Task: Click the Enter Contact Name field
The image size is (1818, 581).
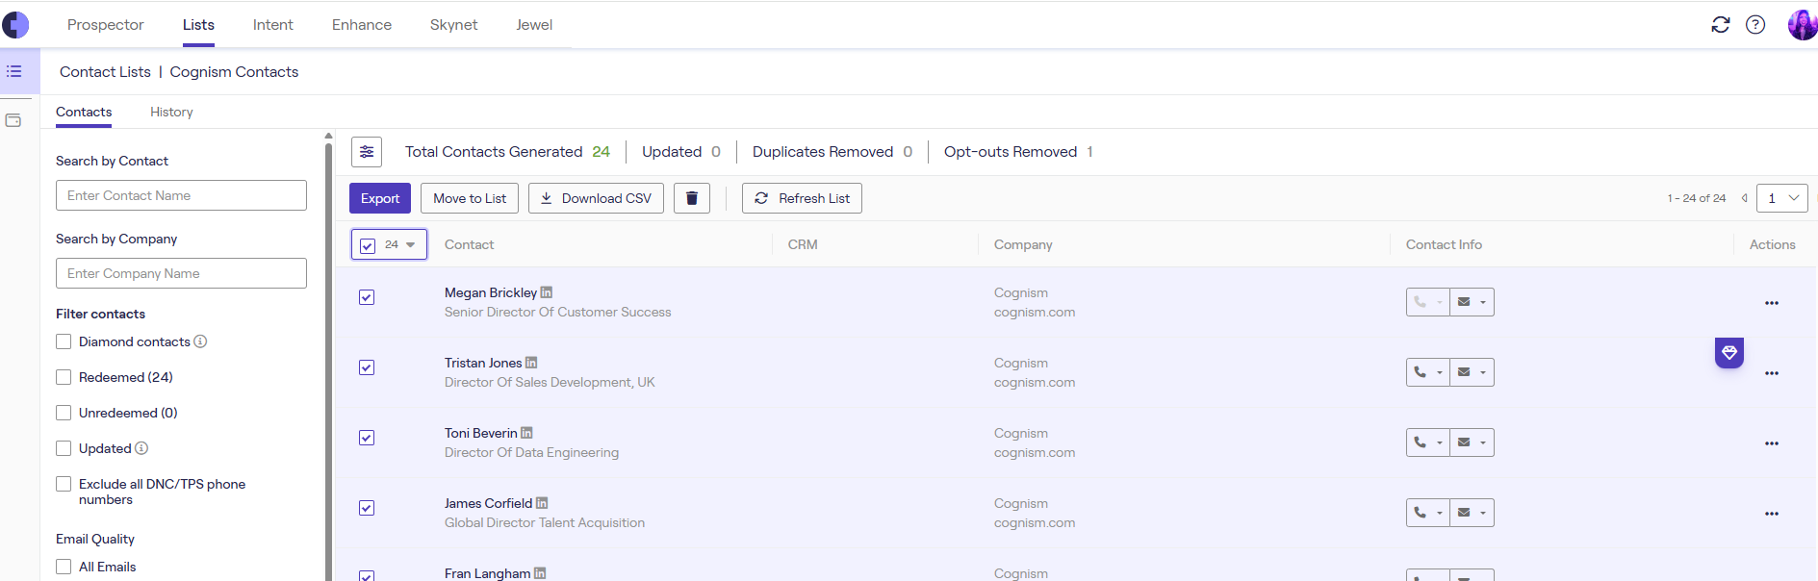Action: 181,195
